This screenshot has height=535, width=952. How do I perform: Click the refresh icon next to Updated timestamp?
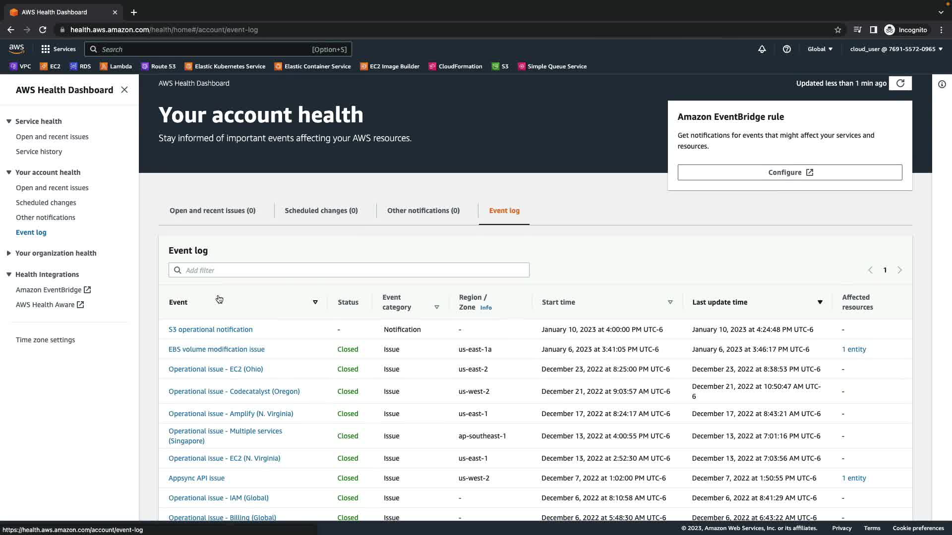900,83
